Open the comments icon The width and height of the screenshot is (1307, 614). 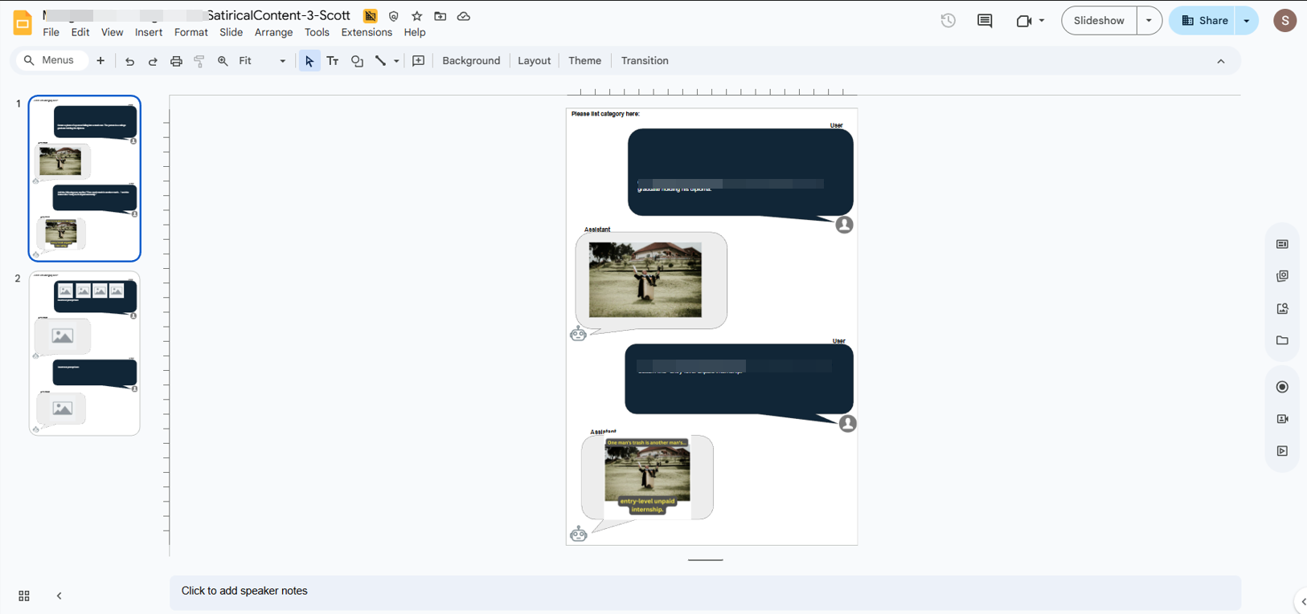point(984,21)
